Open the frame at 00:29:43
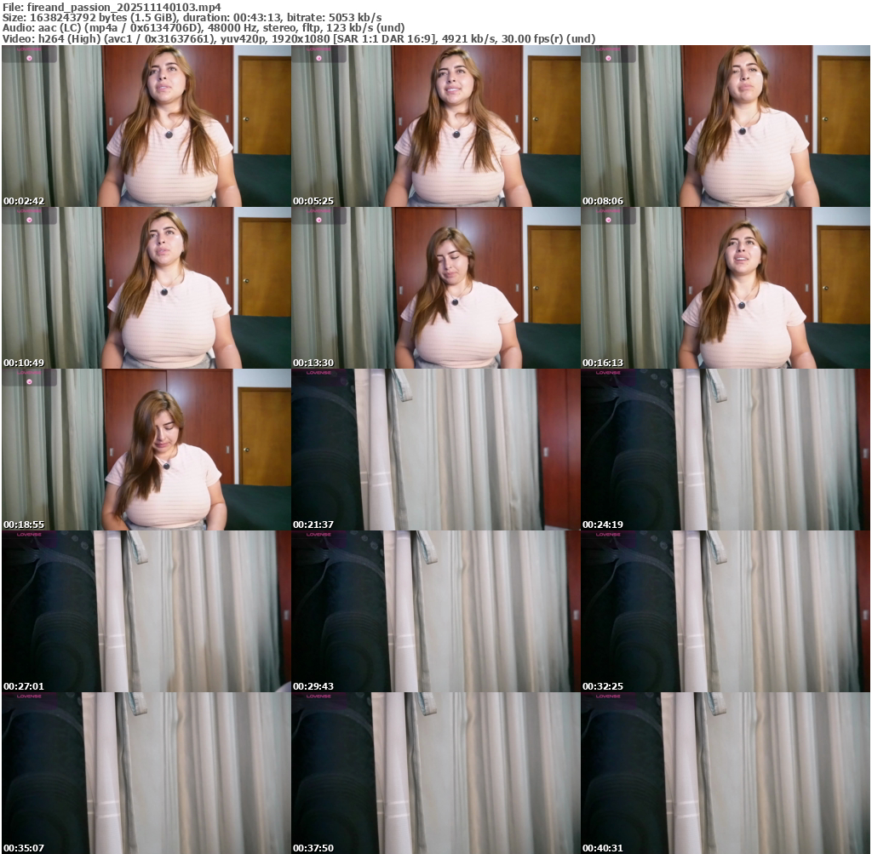 pos(435,611)
